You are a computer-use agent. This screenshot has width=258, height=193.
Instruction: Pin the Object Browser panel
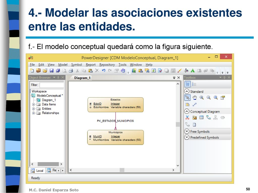[x=58, y=77]
